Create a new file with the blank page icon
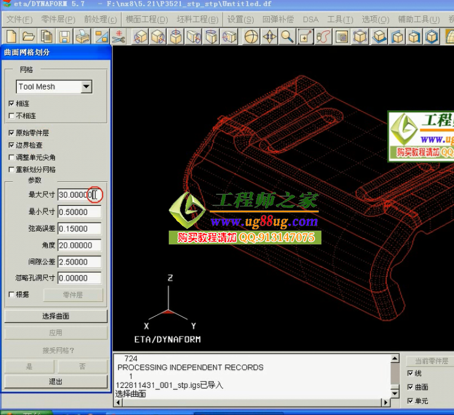 (x=11, y=37)
